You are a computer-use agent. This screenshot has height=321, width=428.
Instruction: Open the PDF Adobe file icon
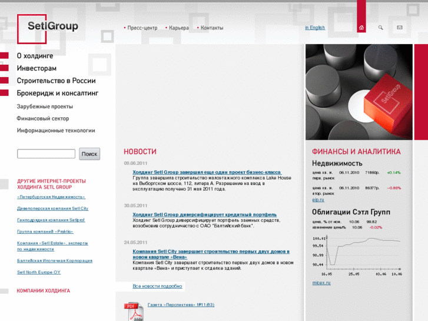point(134,312)
